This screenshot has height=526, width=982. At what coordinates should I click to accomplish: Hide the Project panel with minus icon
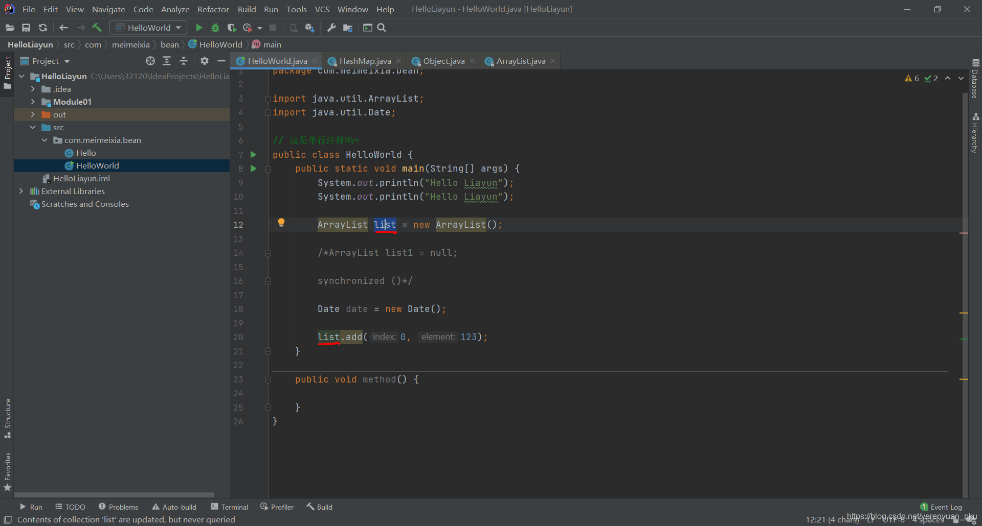(x=221, y=61)
